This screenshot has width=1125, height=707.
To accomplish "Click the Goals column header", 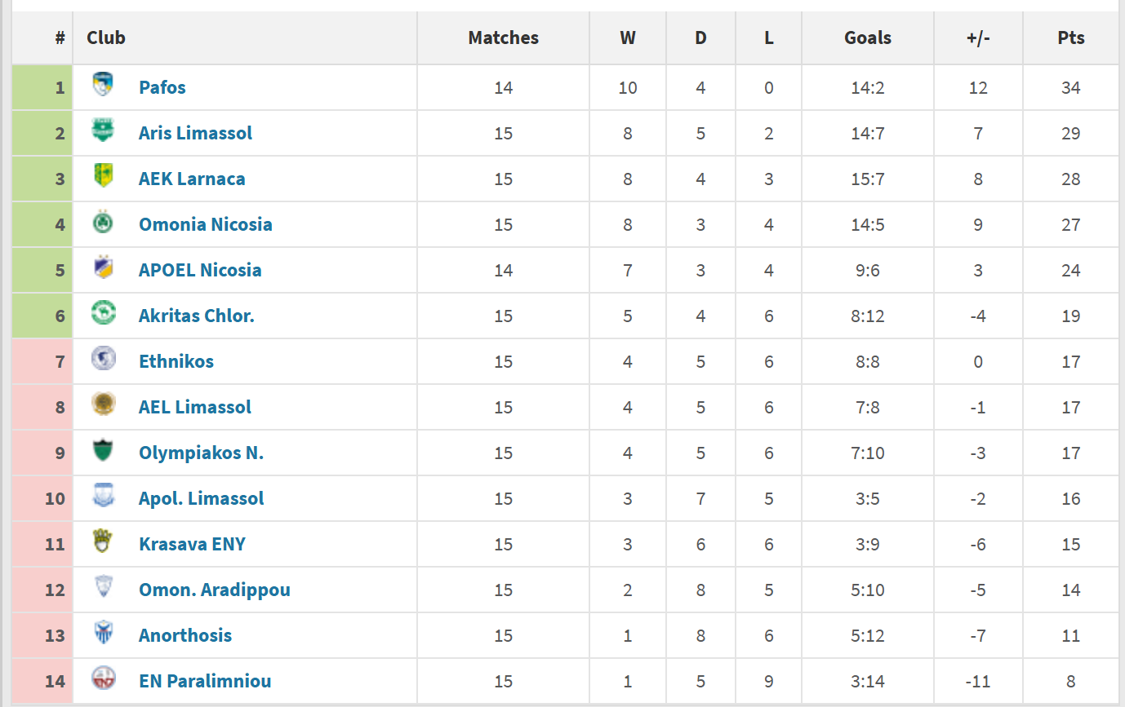I will pyautogui.click(x=868, y=38).
